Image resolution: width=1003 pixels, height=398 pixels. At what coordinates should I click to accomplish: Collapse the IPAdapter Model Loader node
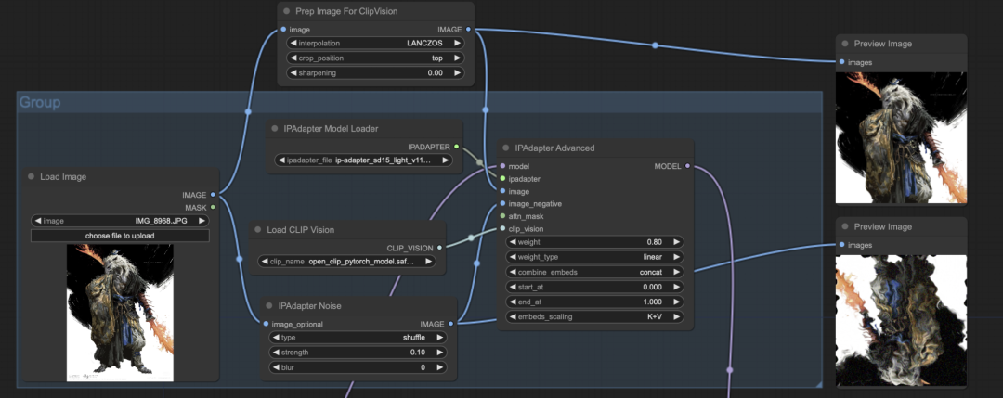274,128
